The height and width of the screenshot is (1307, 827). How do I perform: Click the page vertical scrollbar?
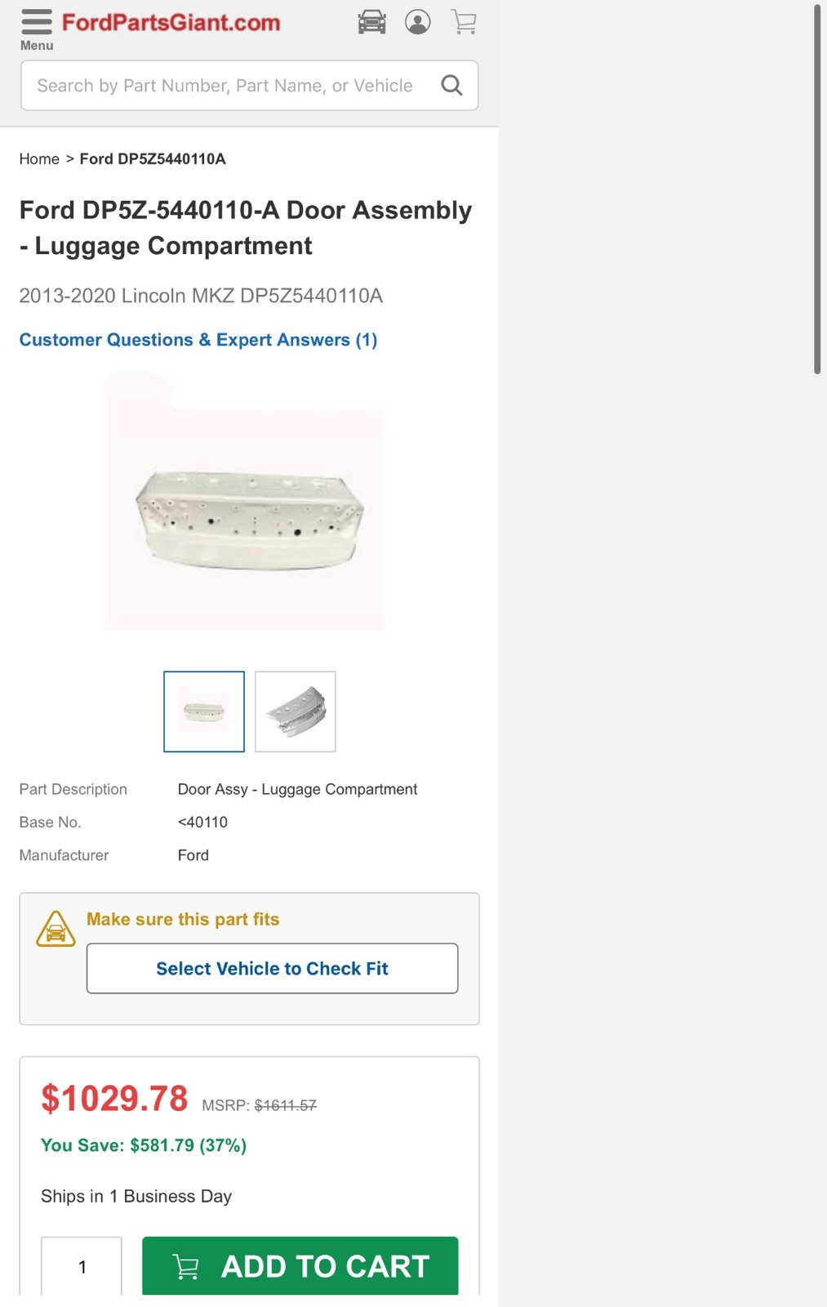click(x=816, y=190)
